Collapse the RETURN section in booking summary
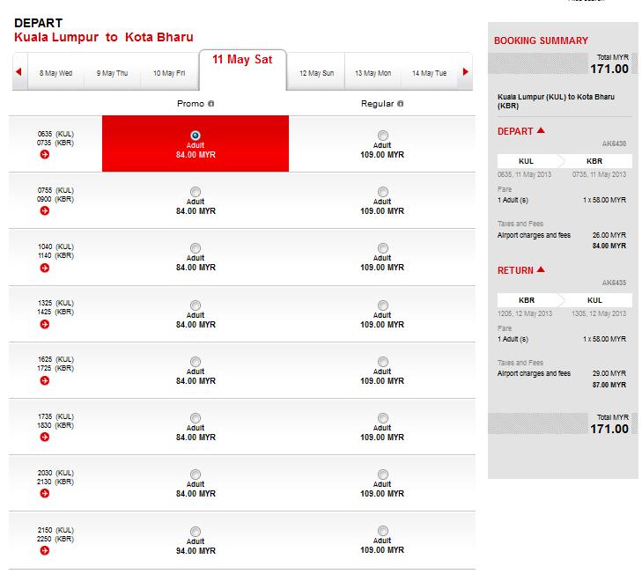 tap(541, 269)
